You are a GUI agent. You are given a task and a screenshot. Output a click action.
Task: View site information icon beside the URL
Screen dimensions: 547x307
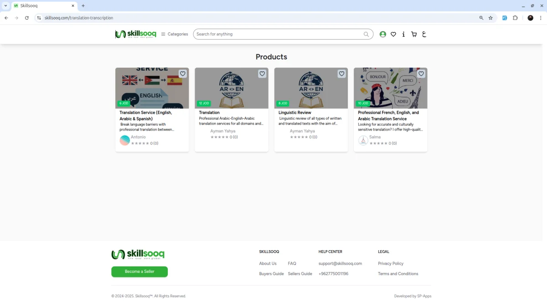(39, 18)
